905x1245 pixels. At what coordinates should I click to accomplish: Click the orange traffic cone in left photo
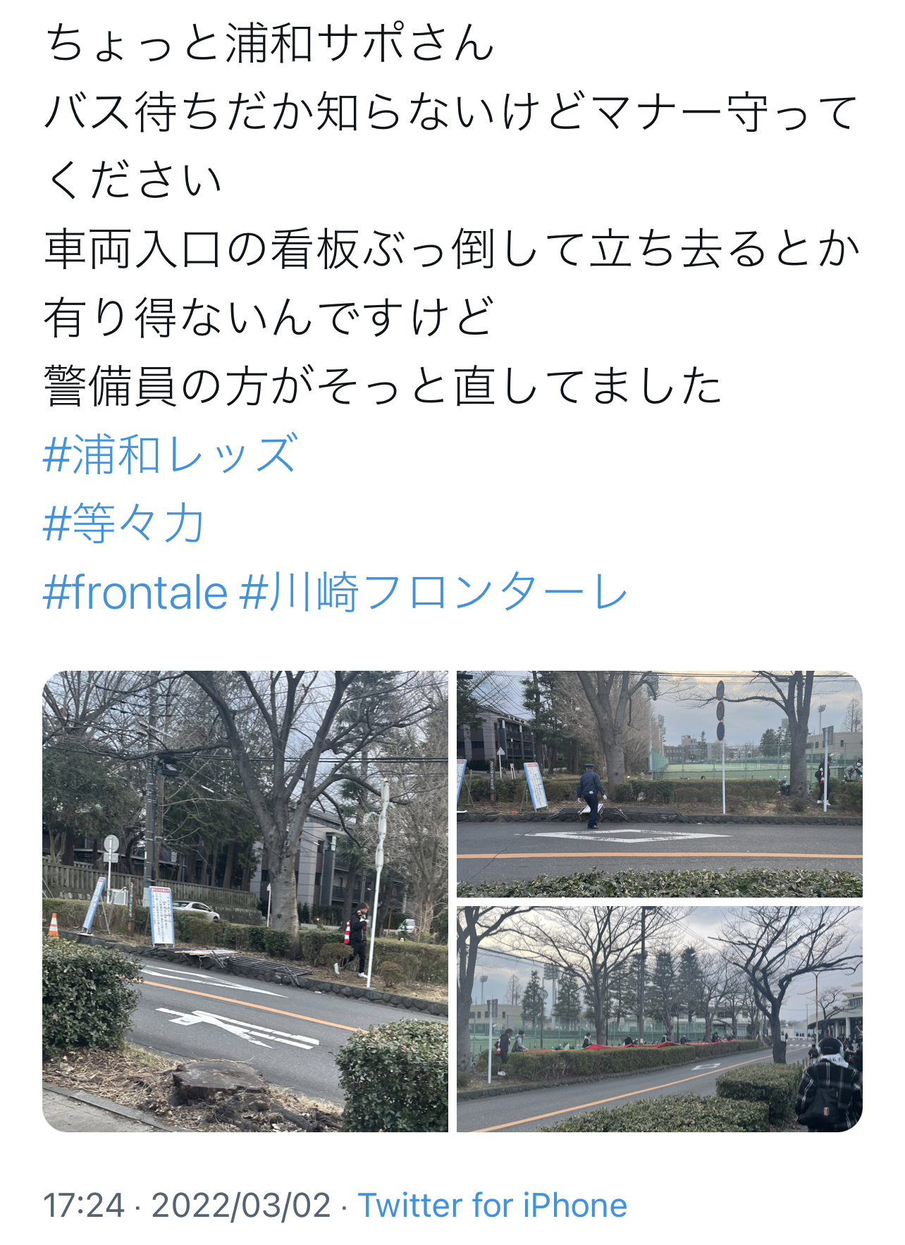click(x=53, y=925)
